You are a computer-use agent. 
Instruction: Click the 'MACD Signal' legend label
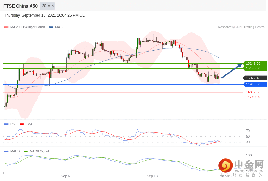point(39,151)
